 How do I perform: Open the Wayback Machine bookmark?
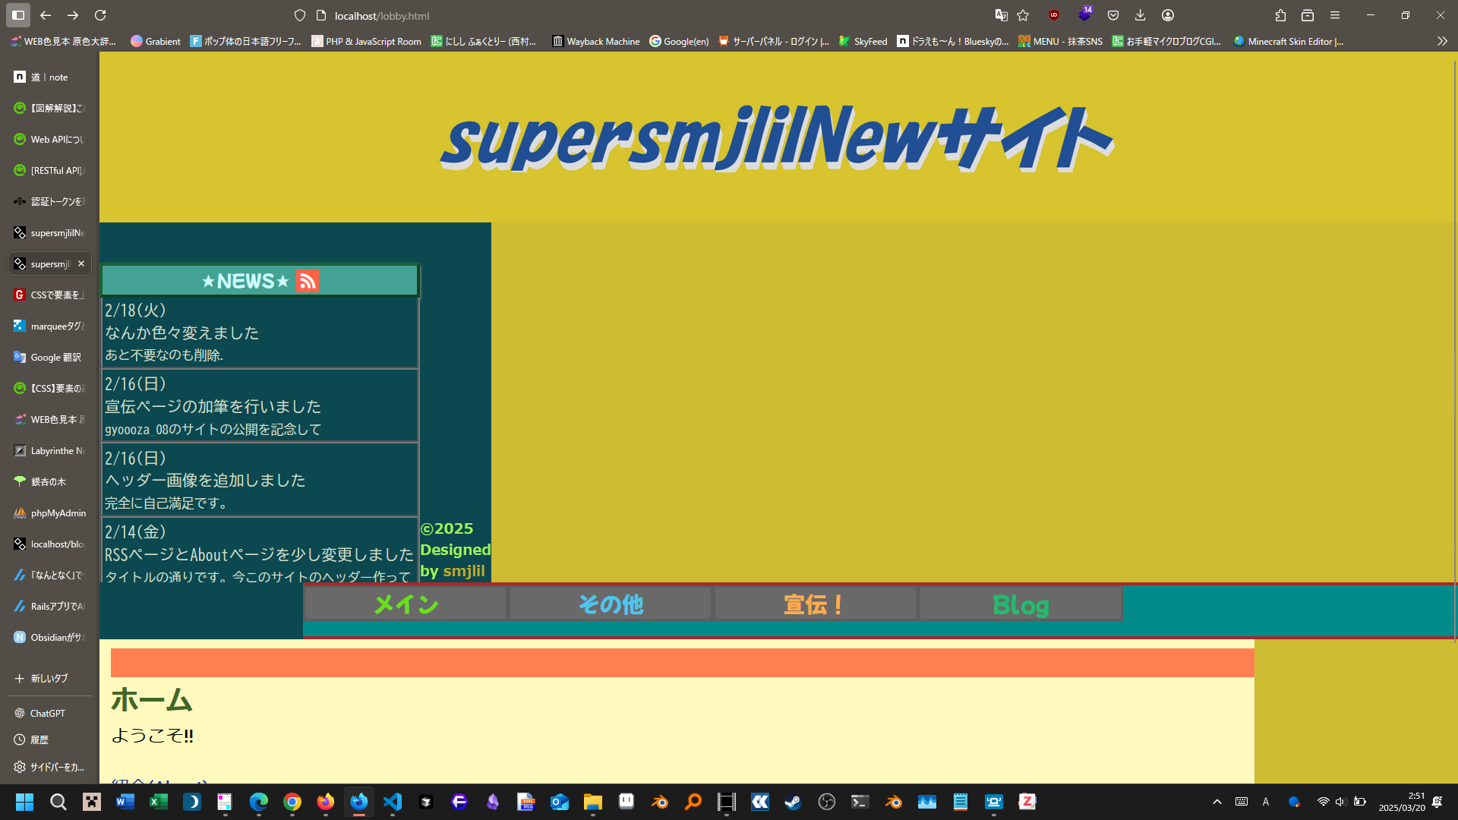[x=595, y=42]
